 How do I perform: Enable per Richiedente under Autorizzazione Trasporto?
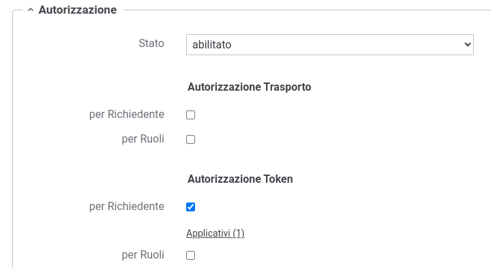(x=190, y=115)
